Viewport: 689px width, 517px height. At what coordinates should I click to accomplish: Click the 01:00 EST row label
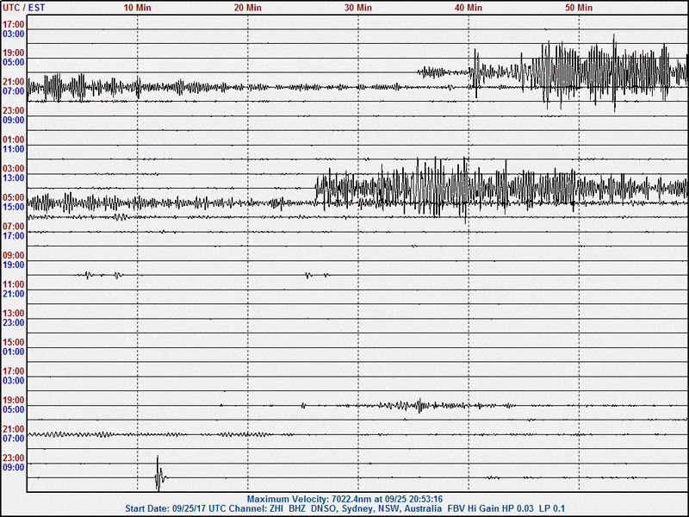14,352
